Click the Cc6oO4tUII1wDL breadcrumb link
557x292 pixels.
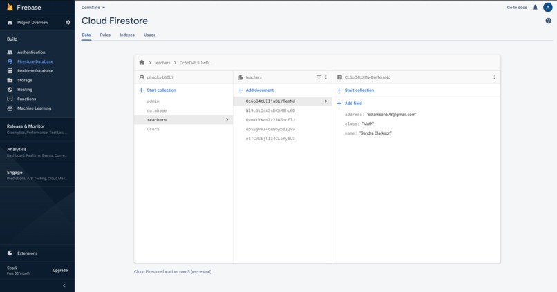[196, 63]
